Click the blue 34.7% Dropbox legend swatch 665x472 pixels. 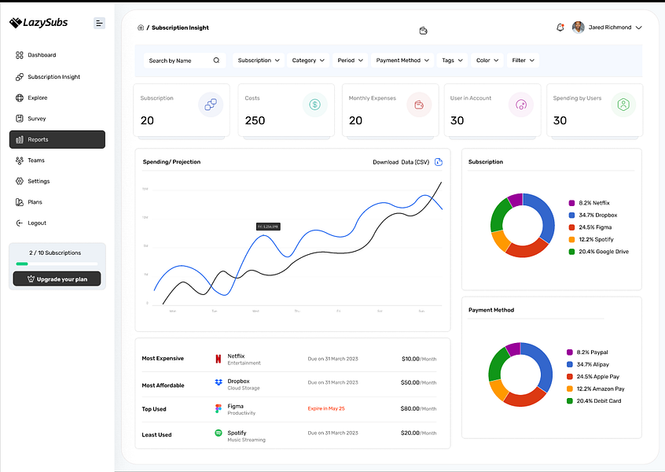pos(571,216)
